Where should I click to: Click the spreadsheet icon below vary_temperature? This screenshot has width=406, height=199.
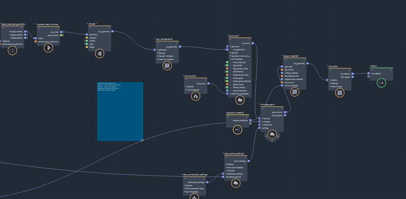(x=167, y=65)
